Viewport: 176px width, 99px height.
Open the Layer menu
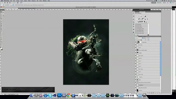pyautogui.click(x=21, y=1)
